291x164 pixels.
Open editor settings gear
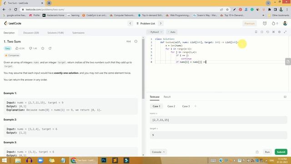(279, 32)
